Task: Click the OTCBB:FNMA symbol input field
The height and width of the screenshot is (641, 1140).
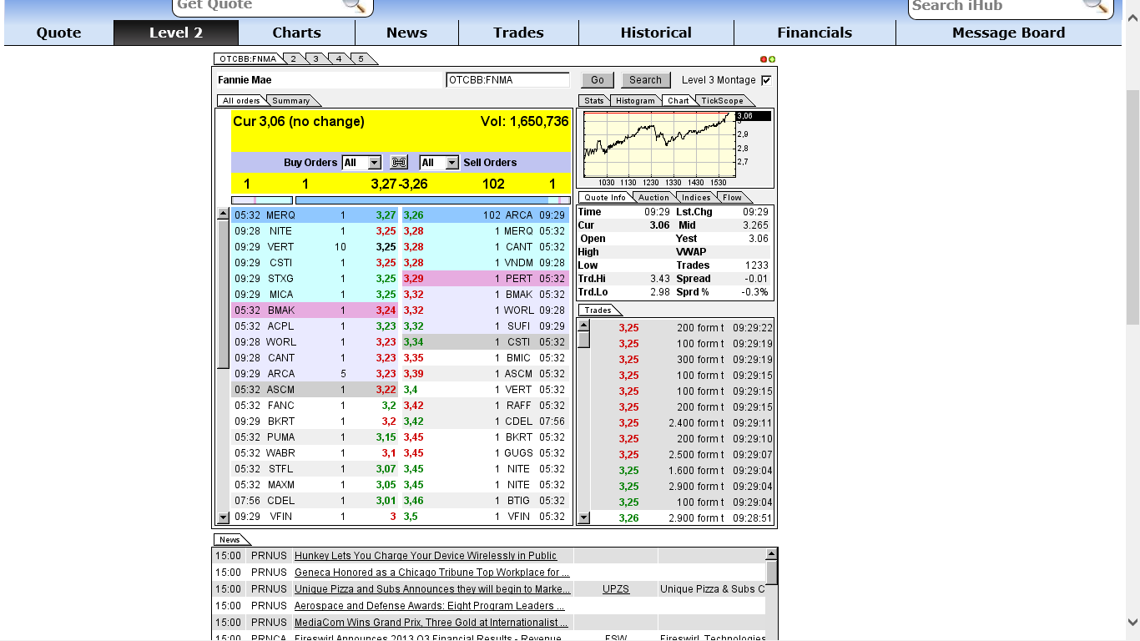Action: click(507, 80)
